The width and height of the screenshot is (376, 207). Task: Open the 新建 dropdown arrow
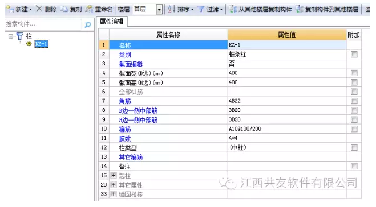click(30, 10)
